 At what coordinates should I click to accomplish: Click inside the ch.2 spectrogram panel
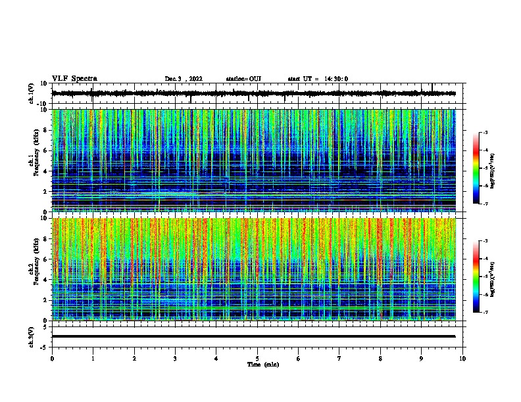pos(253,269)
